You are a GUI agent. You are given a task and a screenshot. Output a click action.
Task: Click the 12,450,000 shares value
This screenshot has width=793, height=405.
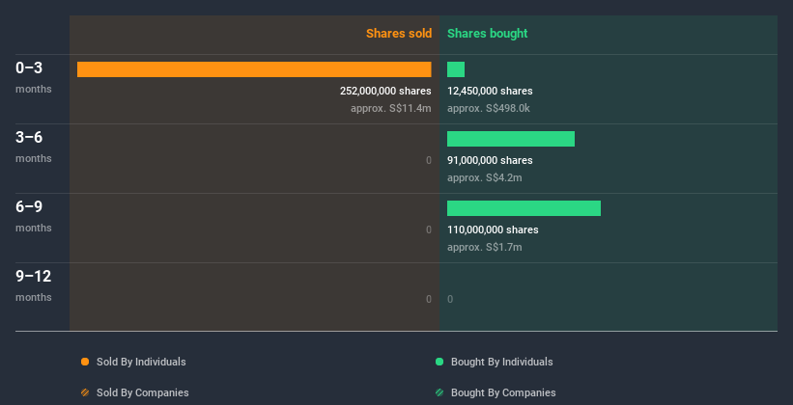pos(490,91)
